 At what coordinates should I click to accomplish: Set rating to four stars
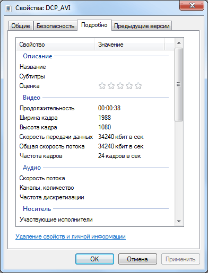[129, 86]
